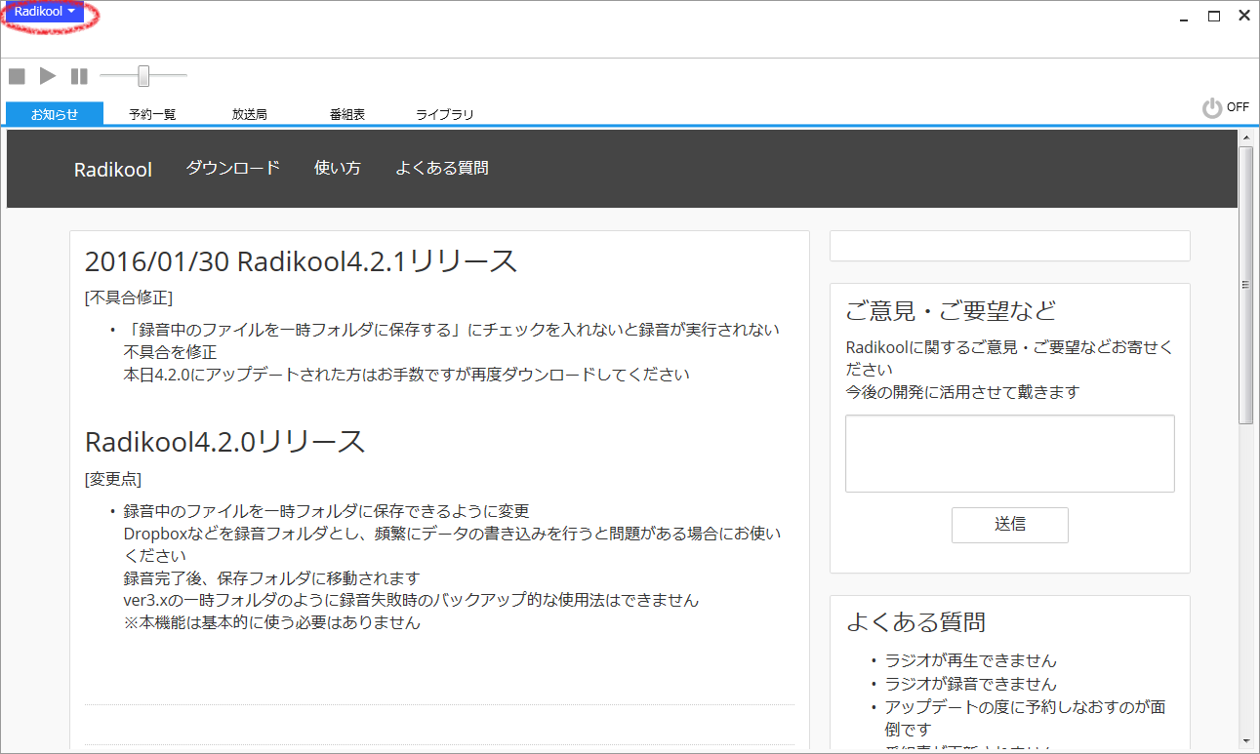Maximize the Radikool window
Image resolution: width=1260 pixels, height=754 pixels.
(1214, 16)
